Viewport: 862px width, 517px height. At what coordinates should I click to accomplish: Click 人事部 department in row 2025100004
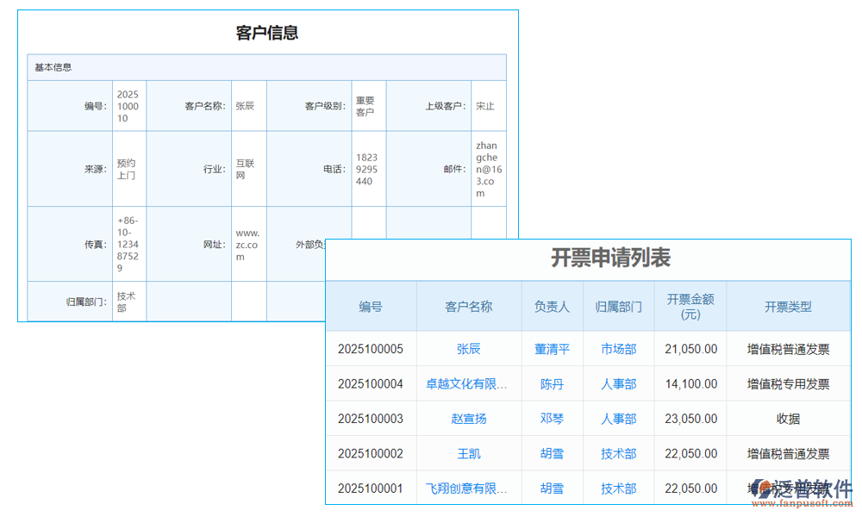(618, 383)
